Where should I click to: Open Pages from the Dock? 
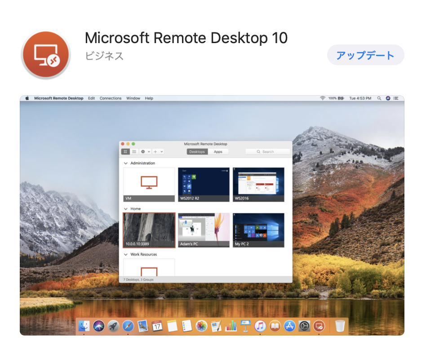click(216, 326)
